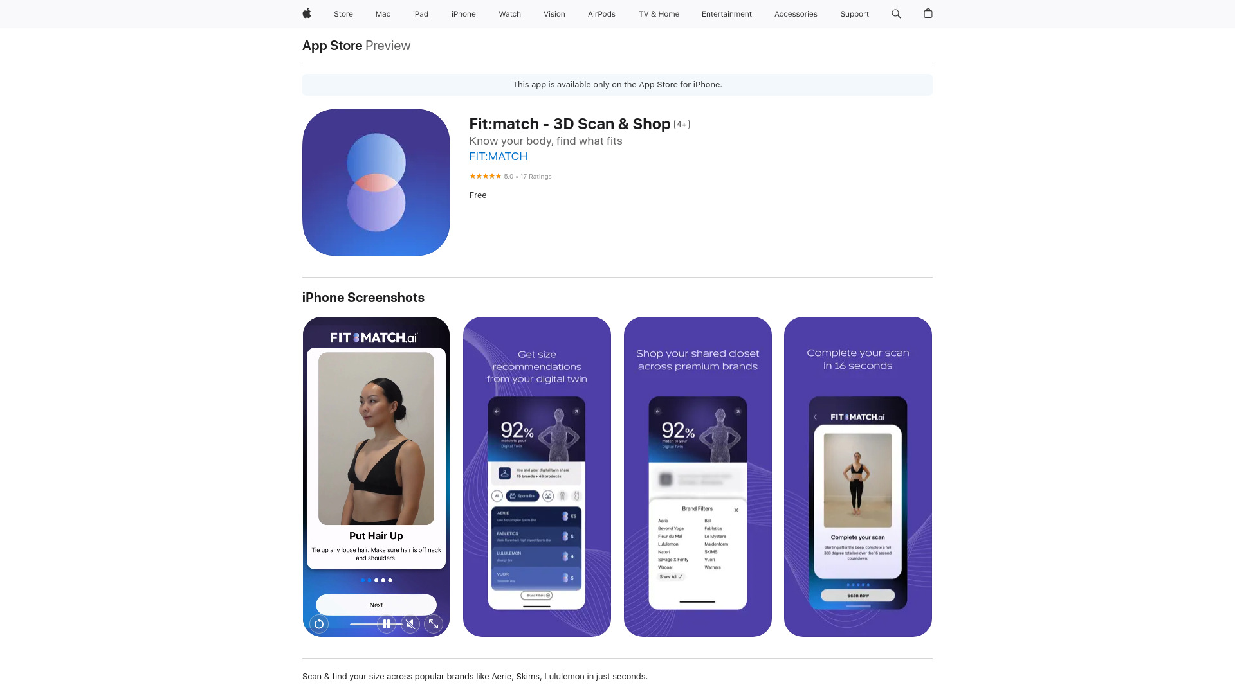The height and width of the screenshot is (694, 1235).
Task: Click the mute icon on screenshot player
Action: coord(410,624)
